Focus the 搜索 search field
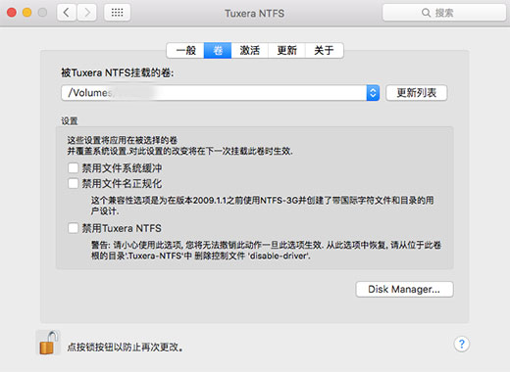The width and height of the screenshot is (510, 372). click(x=444, y=13)
